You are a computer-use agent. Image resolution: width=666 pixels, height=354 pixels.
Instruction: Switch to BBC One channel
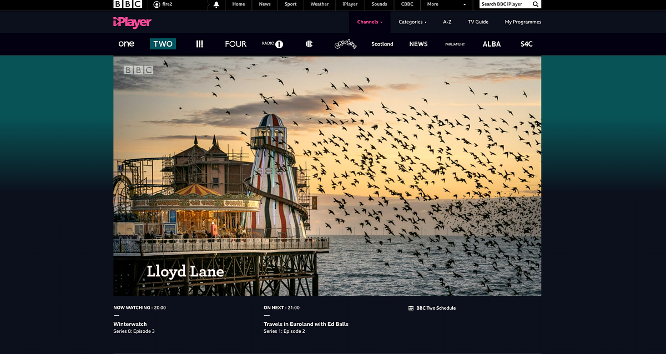coord(127,44)
